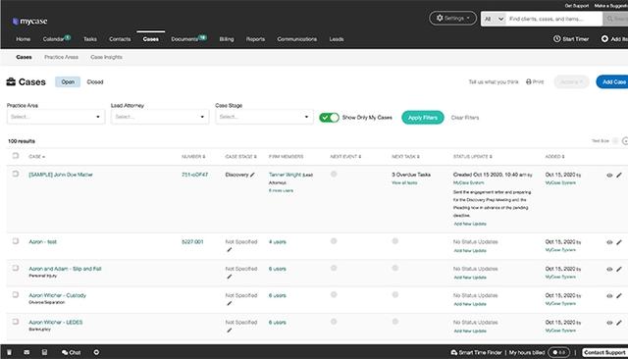Open the Lead Attorney dropdown
This screenshot has width=628, height=359.
pos(160,117)
